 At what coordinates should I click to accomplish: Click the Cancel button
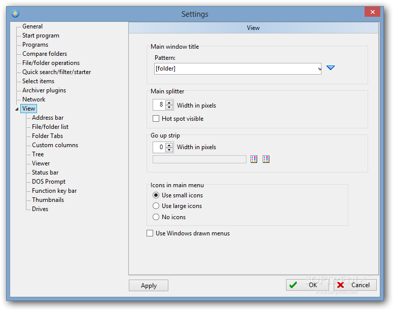(x=355, y=285)
